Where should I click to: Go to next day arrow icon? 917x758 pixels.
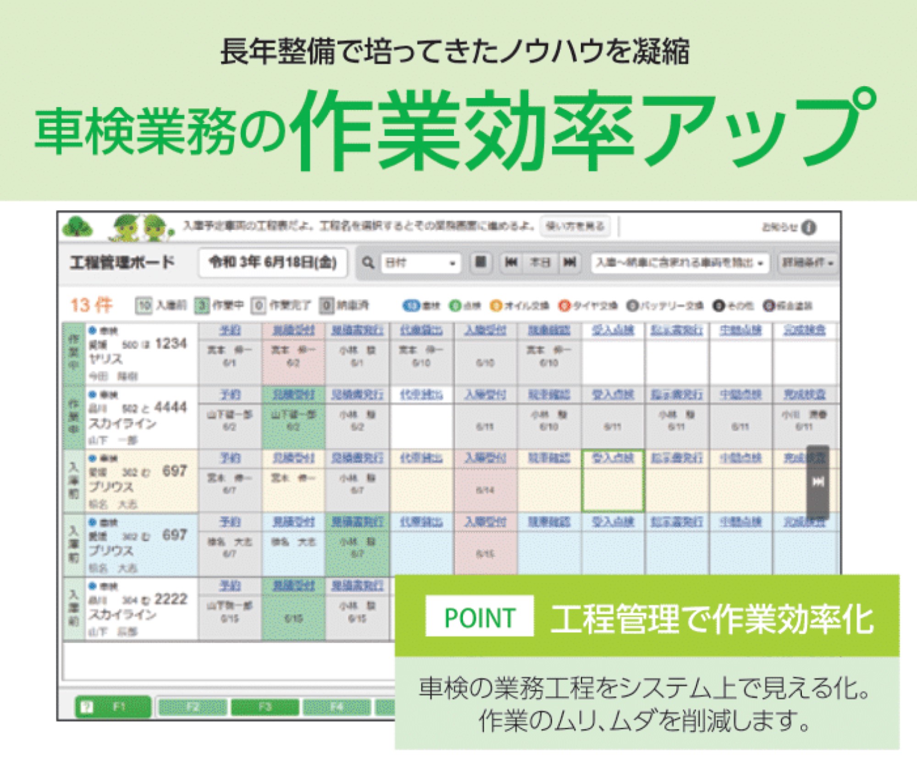[x=569, y=262]
